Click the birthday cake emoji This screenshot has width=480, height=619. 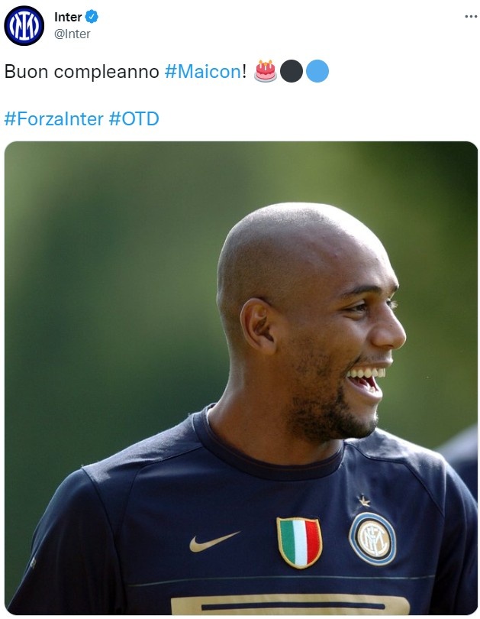266,71
